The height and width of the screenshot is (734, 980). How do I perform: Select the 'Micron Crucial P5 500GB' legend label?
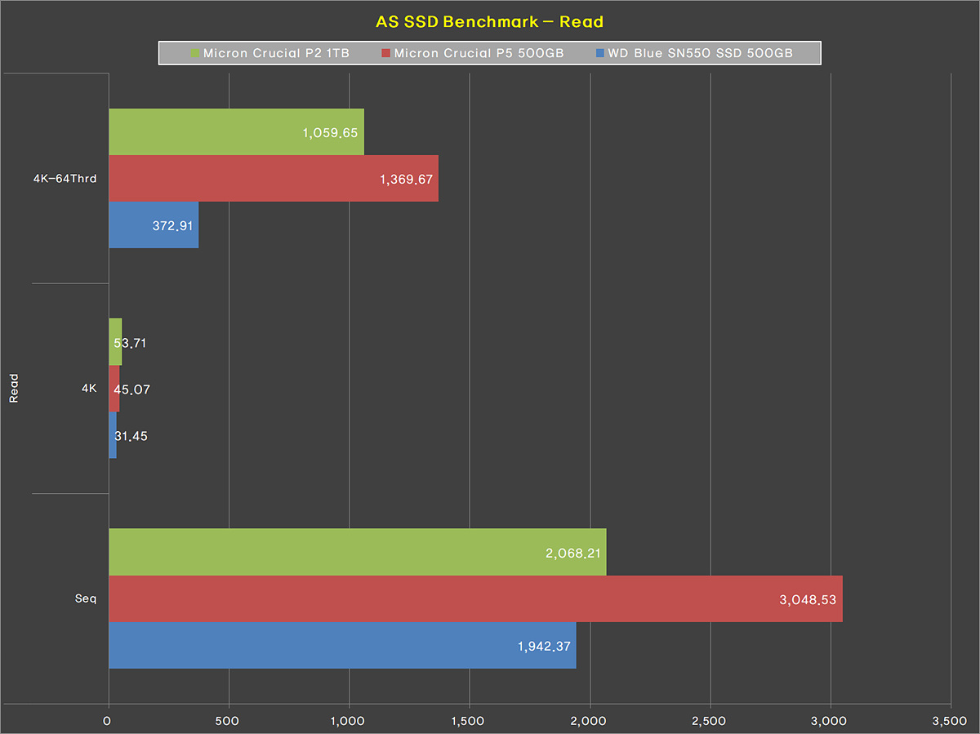point(479,54)
